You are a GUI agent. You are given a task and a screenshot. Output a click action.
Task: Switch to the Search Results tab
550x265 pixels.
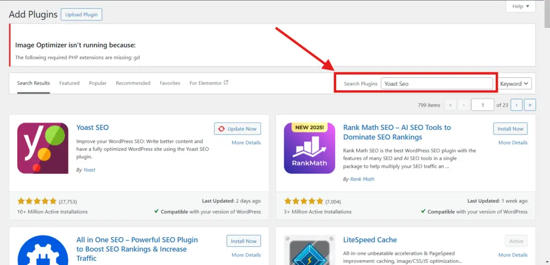tap(33, 83)
